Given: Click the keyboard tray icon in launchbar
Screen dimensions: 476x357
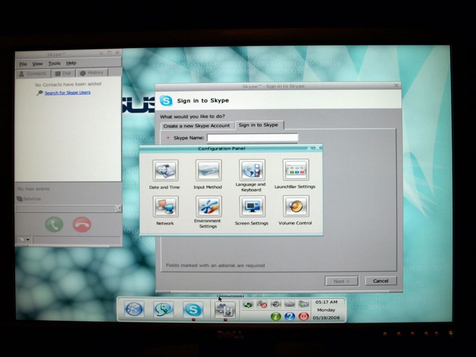Looking at the screenshot, I should (290, 304).
